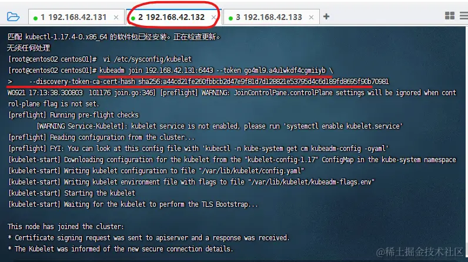The height and width of the screenshot is (262, 468).
Task: Click green status dot on 192.168.42.132 tab
Action: [133, 18]
